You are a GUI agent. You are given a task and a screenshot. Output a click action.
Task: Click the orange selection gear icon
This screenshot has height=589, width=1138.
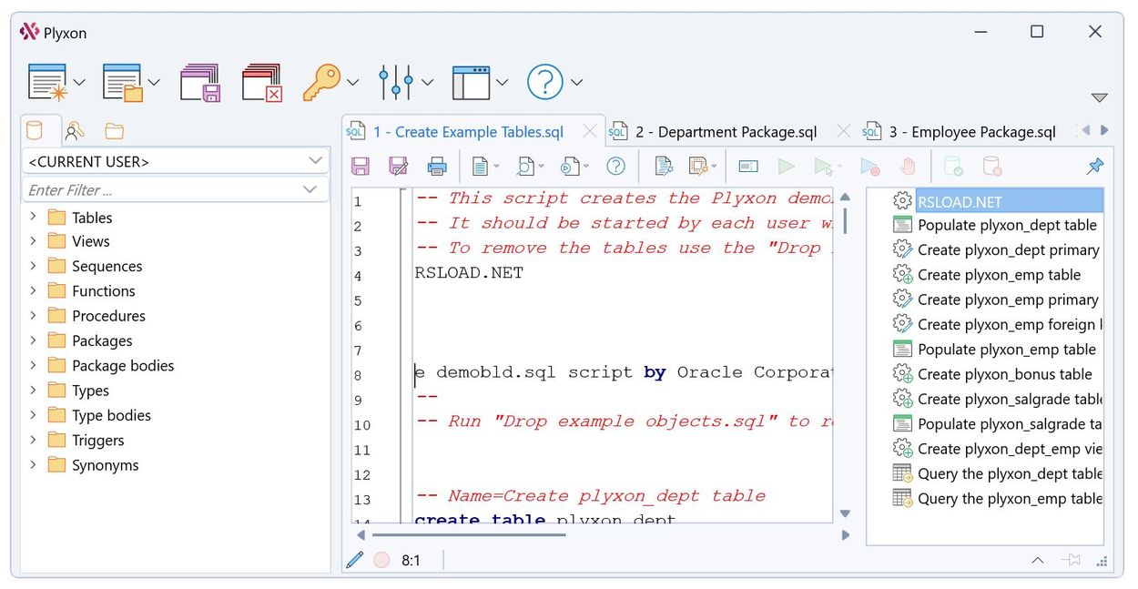pos(698,167)
